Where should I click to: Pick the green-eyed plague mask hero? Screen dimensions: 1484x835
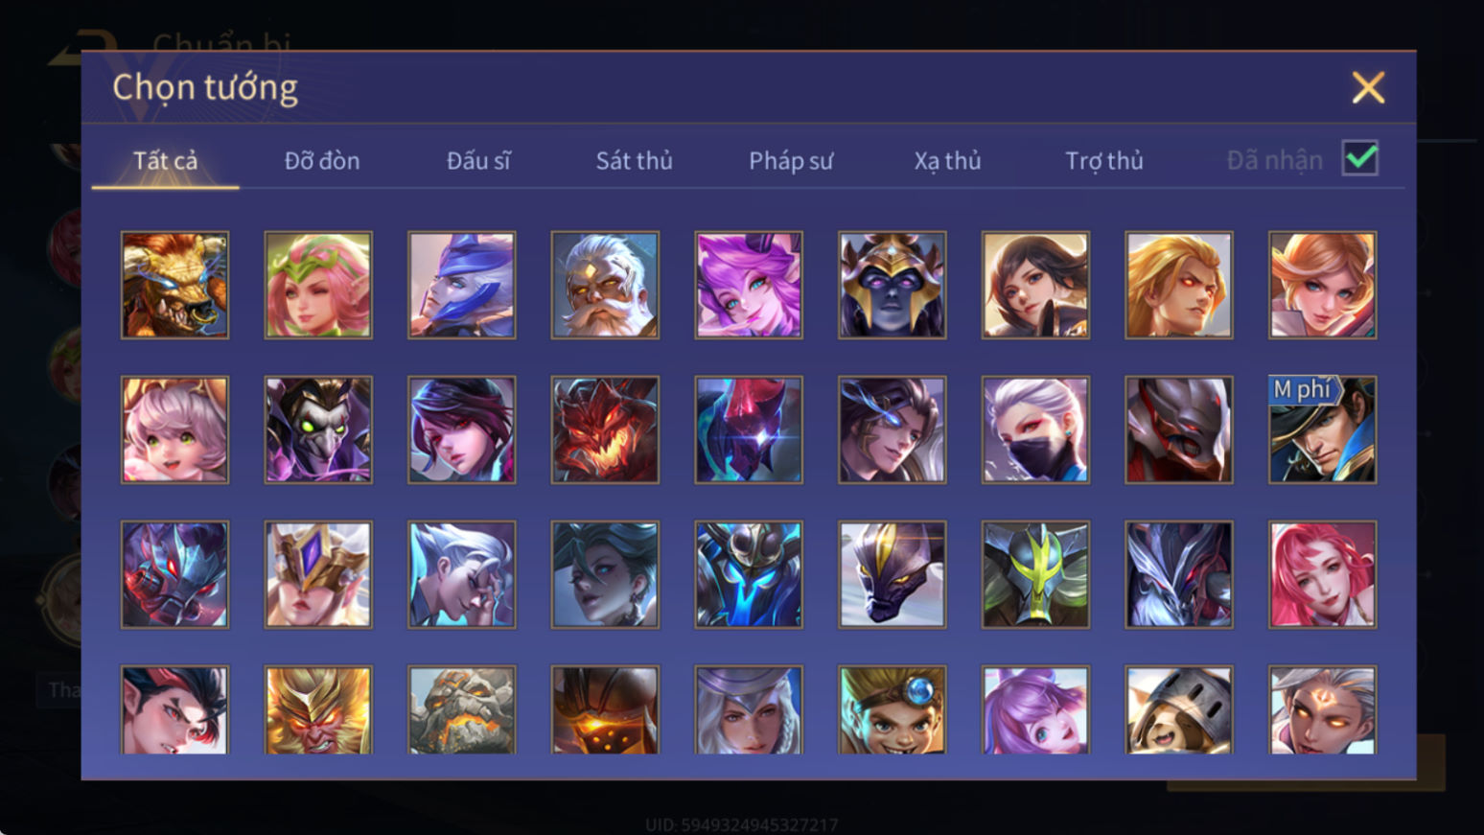(x=318, y=429)
